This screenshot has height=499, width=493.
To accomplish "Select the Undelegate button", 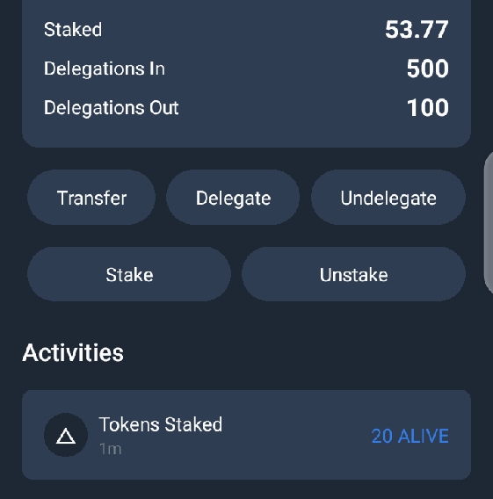I will tap(388, 198).
